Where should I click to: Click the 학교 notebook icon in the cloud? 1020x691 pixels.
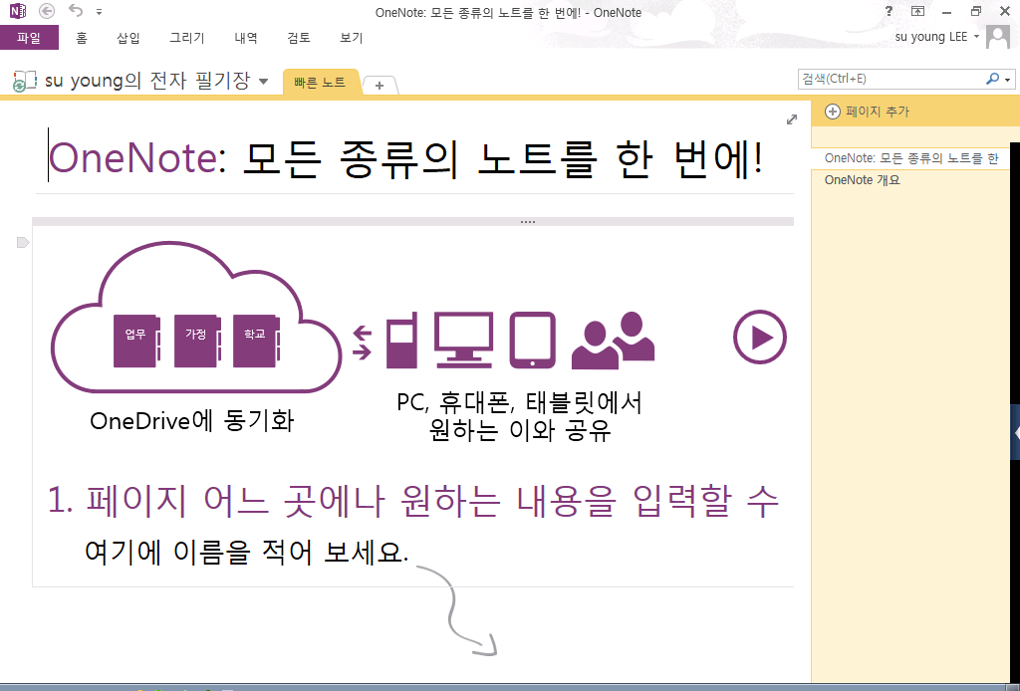click(256, 341)
